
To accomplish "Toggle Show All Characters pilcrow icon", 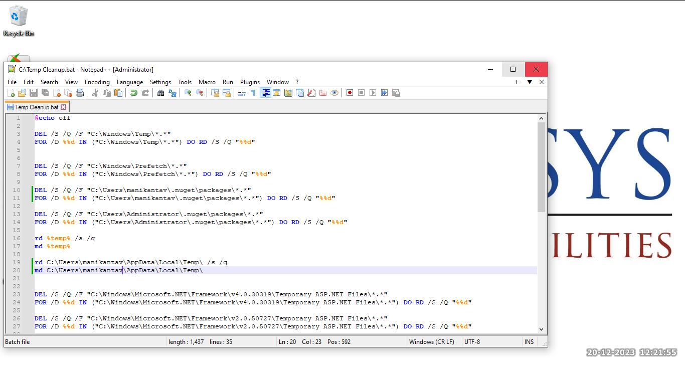I will click(x=253, y=93).
